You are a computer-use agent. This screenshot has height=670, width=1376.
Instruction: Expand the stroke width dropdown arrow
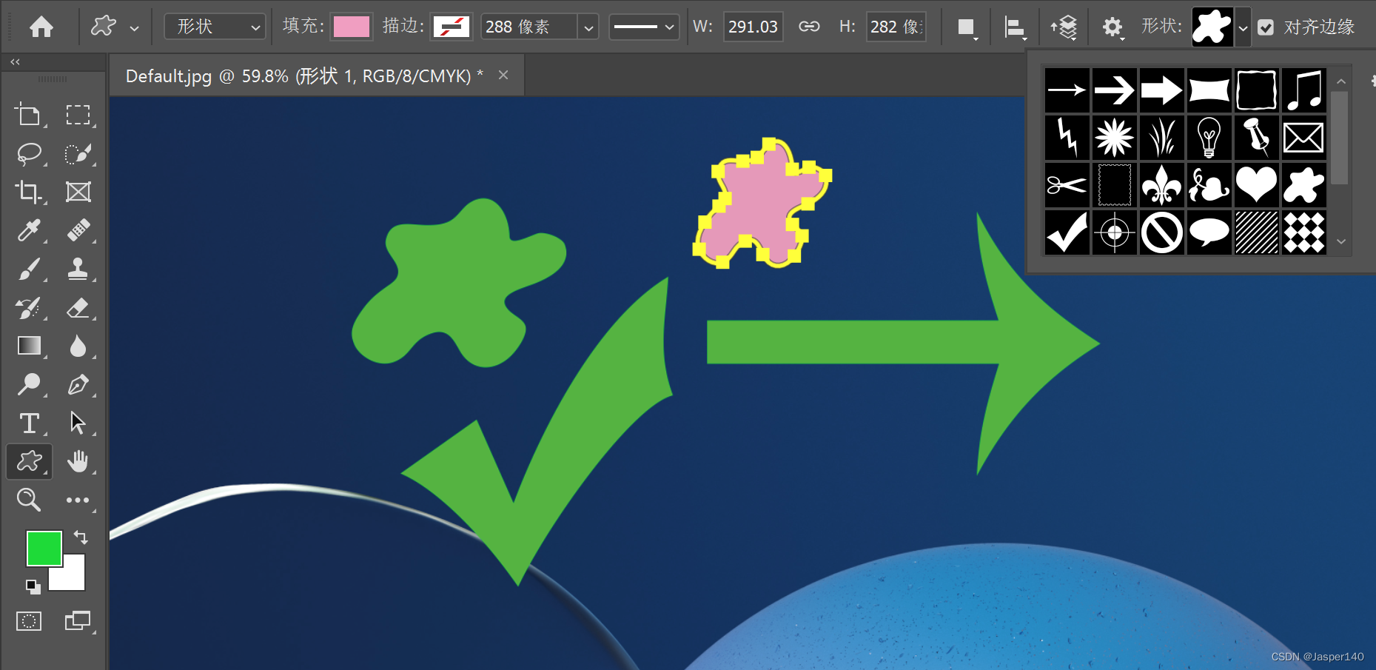[588, 27]
